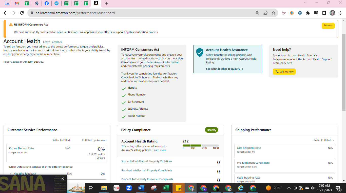Screen dimensions: 346x193
Task: Open the 26°C weather widget
Action: pos(274,188)
